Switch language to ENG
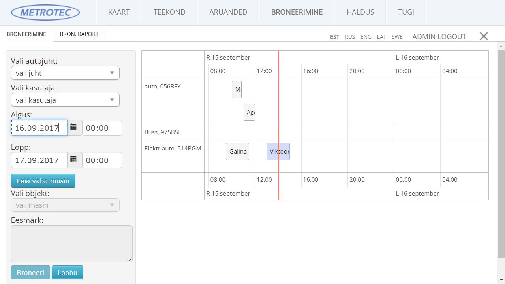The height and width of the screenshot is (284, 505). 366,37
